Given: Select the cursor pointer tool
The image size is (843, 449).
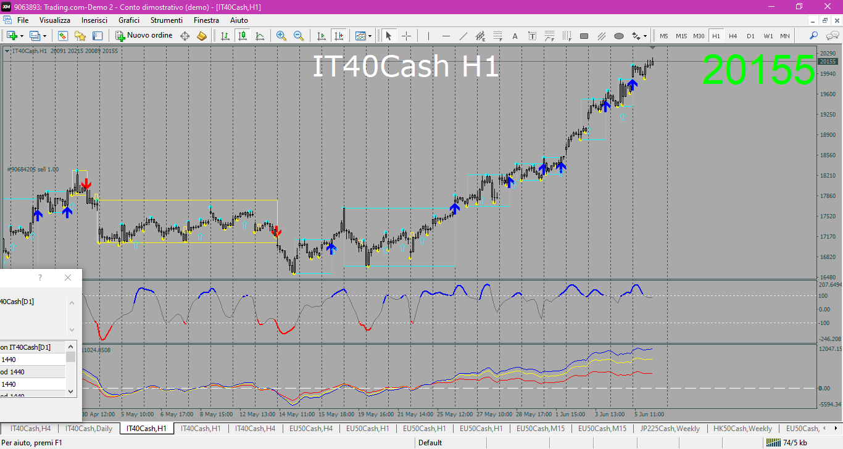Looking at the screenshot, I should (389, 36).
